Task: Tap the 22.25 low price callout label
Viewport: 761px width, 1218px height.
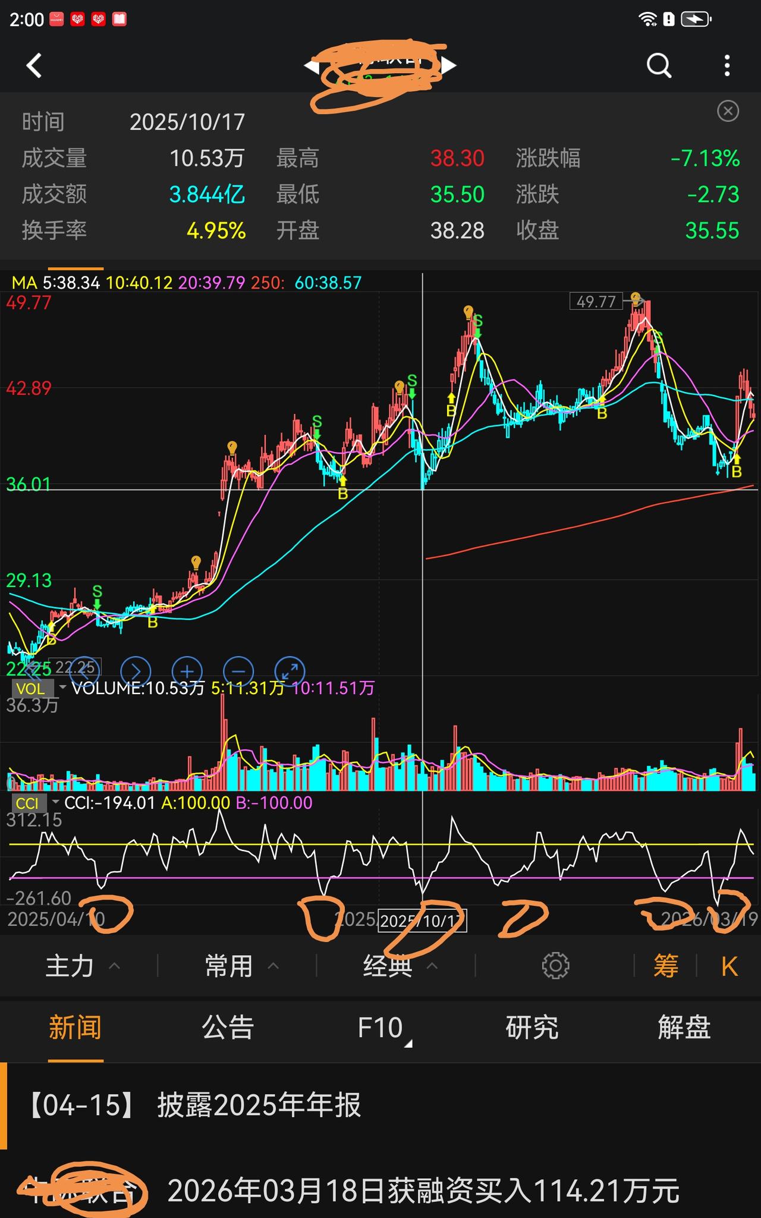Action: coord(74,667)
